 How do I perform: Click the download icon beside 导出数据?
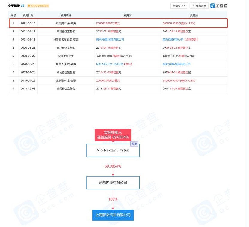point(193,6)
